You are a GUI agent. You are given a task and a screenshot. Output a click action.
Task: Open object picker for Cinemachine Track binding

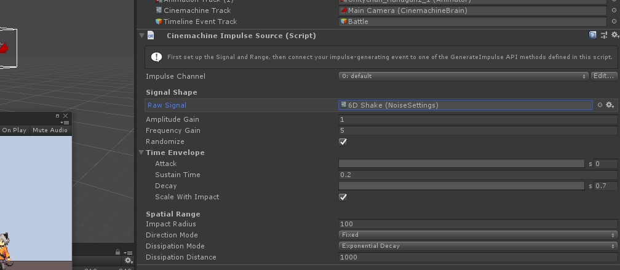tap(614, 10)
